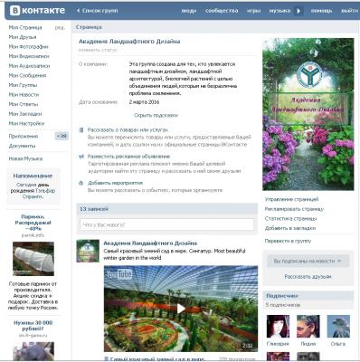Go back to the groups list

click(x=97, y=11)
